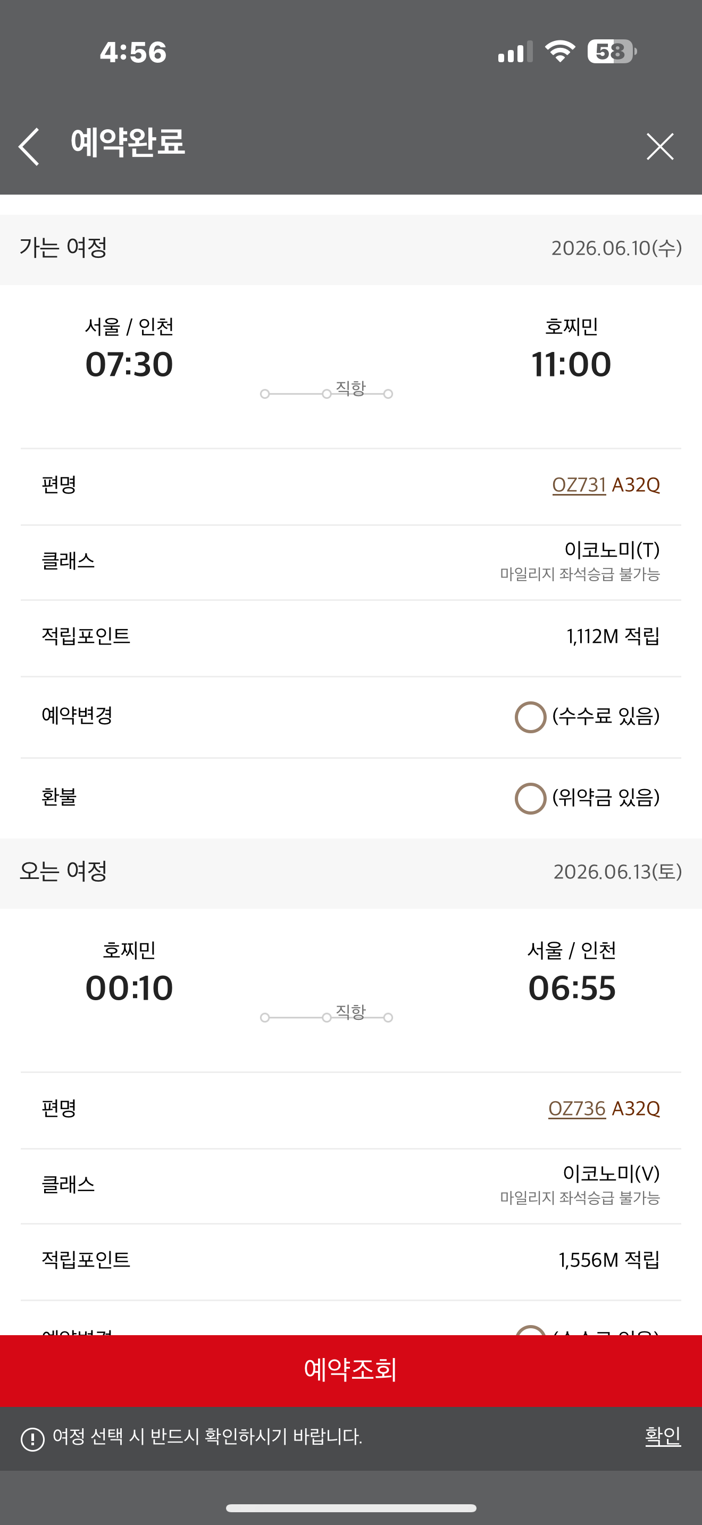The image size is (702, 1525).
Task: Open flight OZ731 details link
Action: click(x=578, y=485)
